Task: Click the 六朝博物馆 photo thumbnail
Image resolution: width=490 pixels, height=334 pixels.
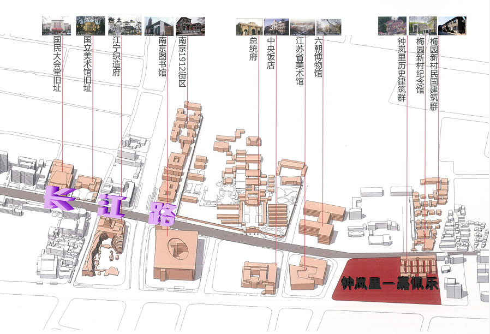Action: pyautogui.click(x=328, y=27)
